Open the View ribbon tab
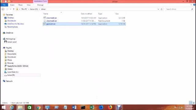Screen dimensions: 196x110 28,5
